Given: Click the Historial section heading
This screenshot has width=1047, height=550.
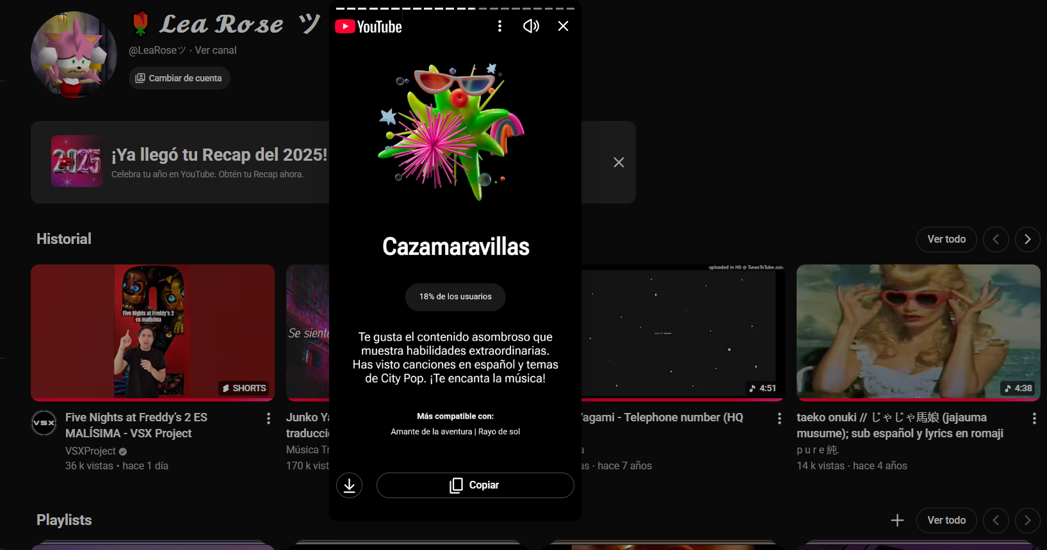Looking at the screenshot, I should pyautogui.click(x=64, y=239).
